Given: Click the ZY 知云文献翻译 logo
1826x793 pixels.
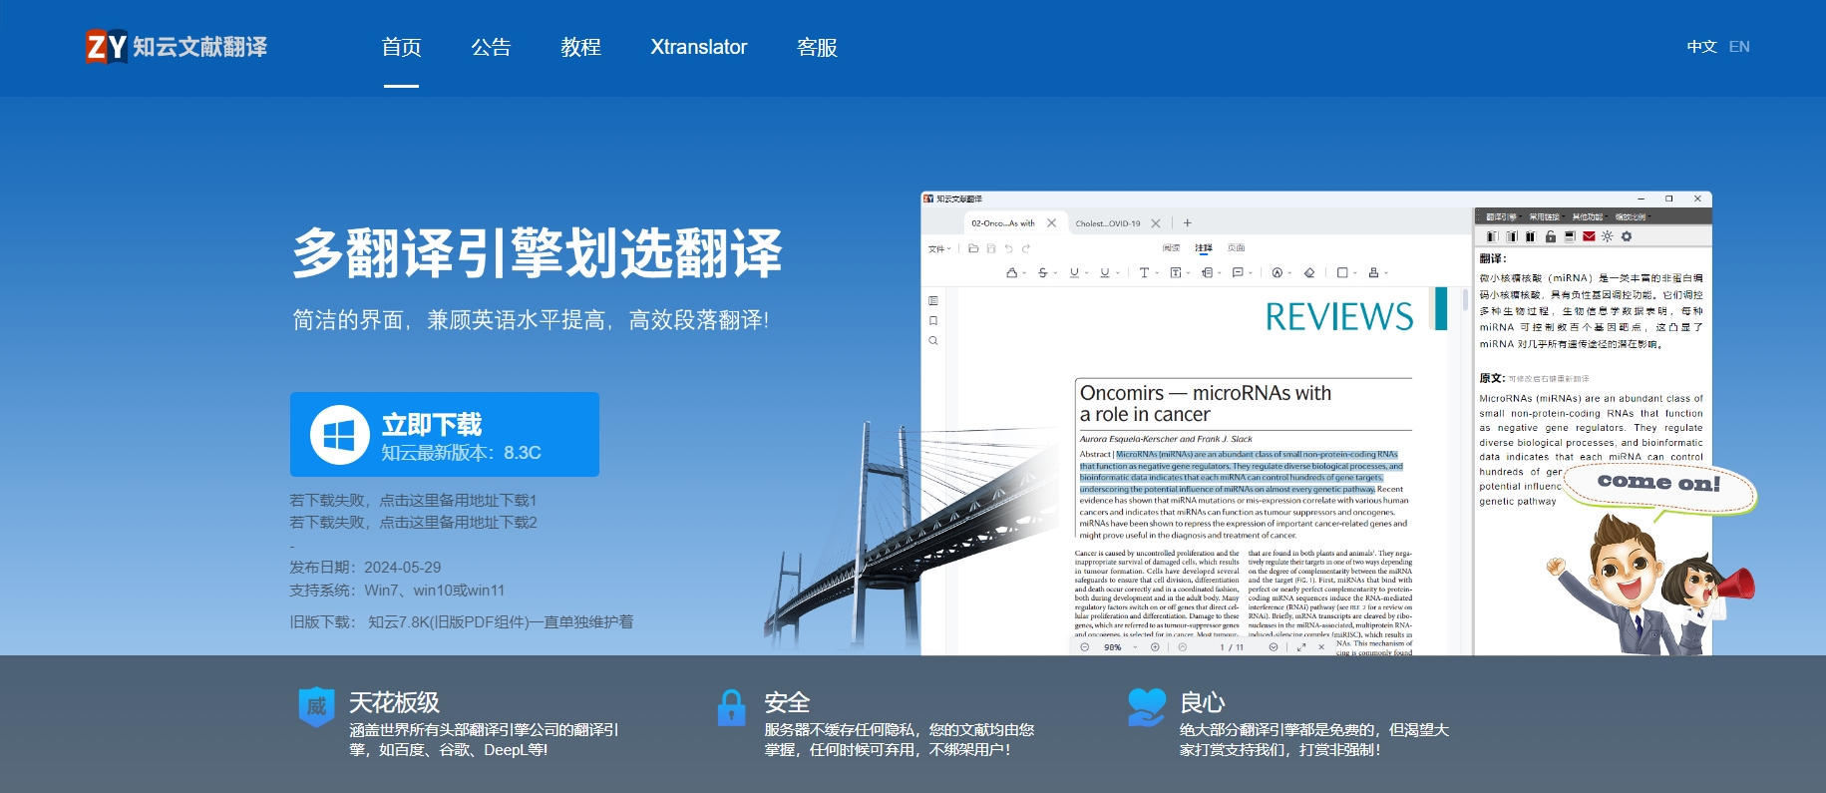Looking at the screenshot, I should pos(177,47).
